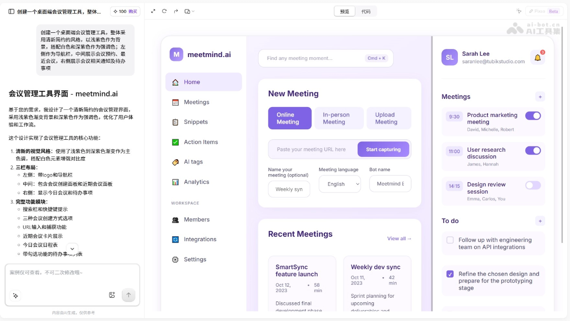This screenshot has height=321, width=570.
Task: Disable the Product marketing meeting toggle
Action: (532, 116)
